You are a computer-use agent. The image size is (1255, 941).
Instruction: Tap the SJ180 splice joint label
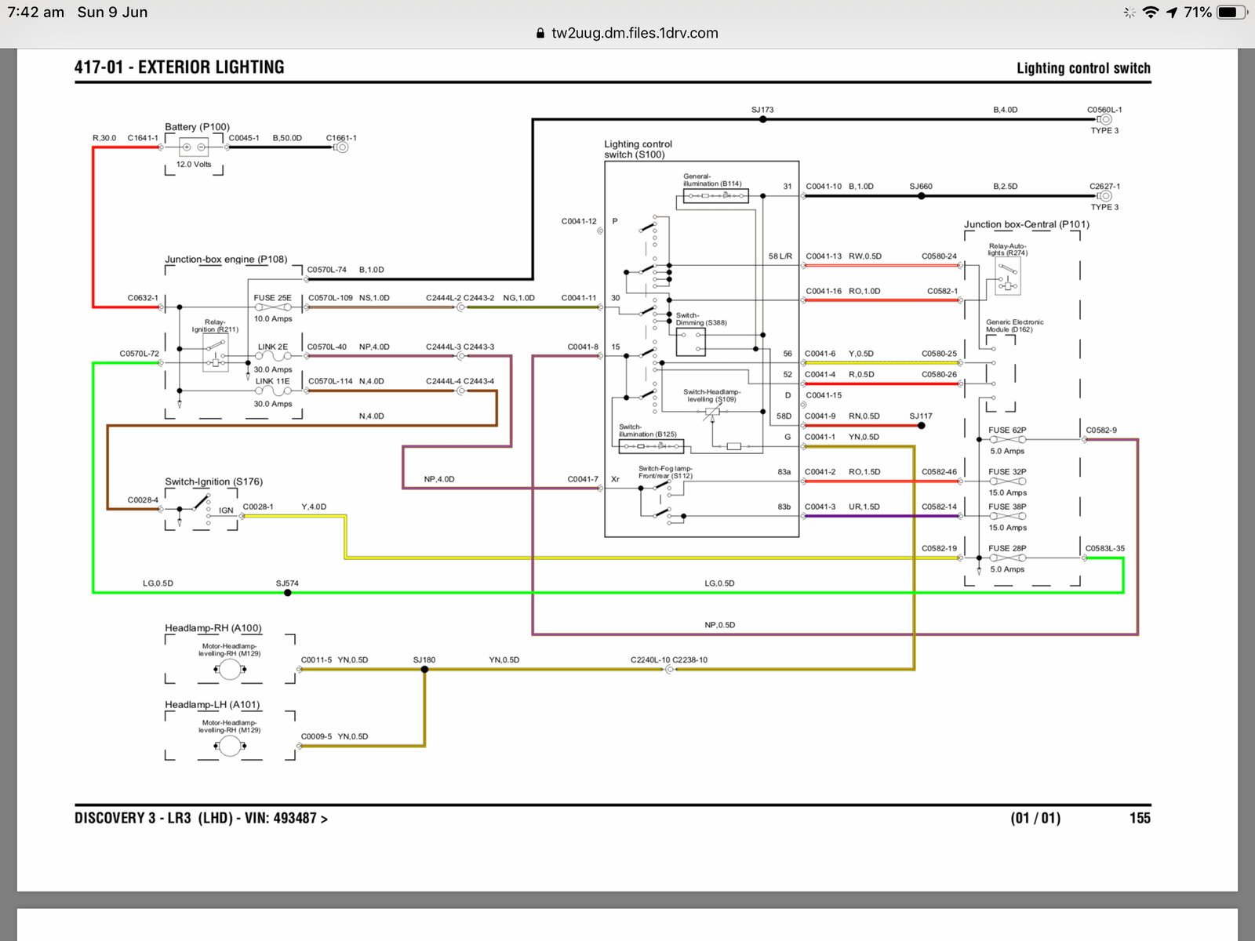pos(424,660)
